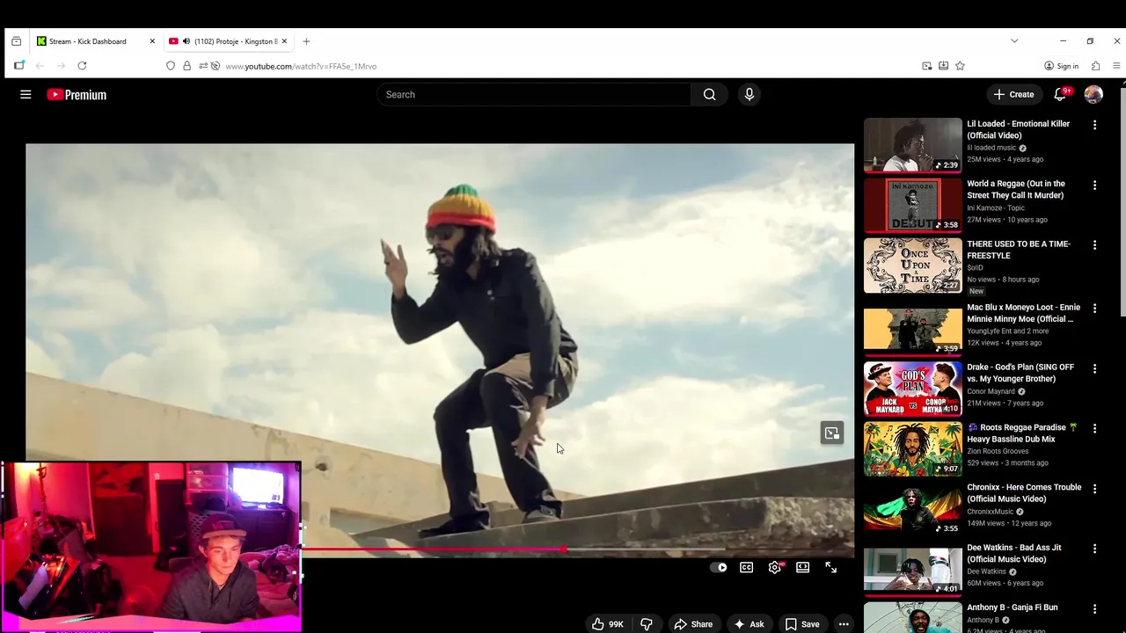Toggle closed captions in the player

click(747, 568)
